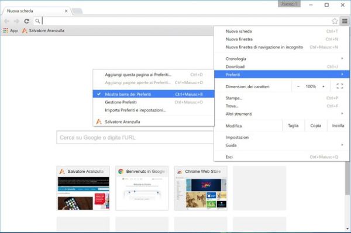
Task: Increase zoom with the plus button
Action: [324, 86]
